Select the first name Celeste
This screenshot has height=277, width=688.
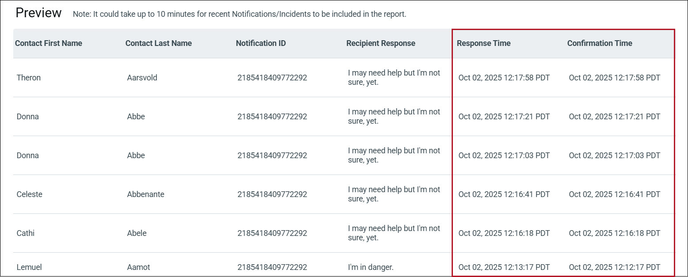click(x=30, y=194)
